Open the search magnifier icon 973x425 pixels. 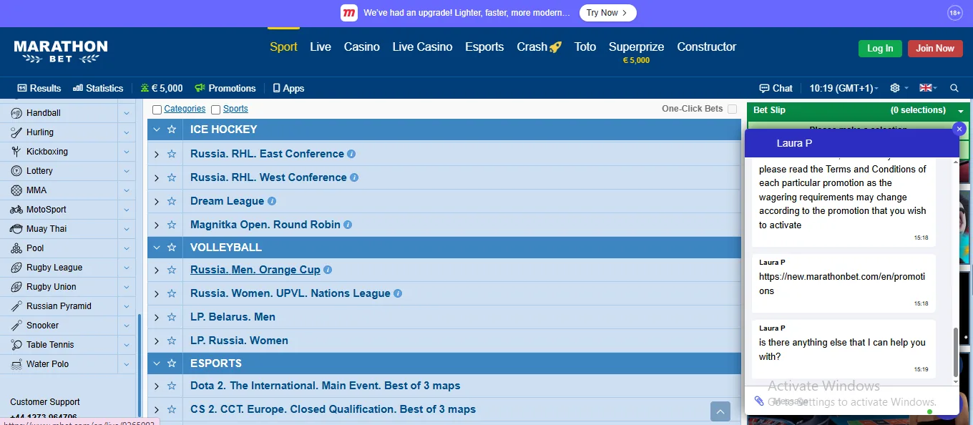point(954,88)
